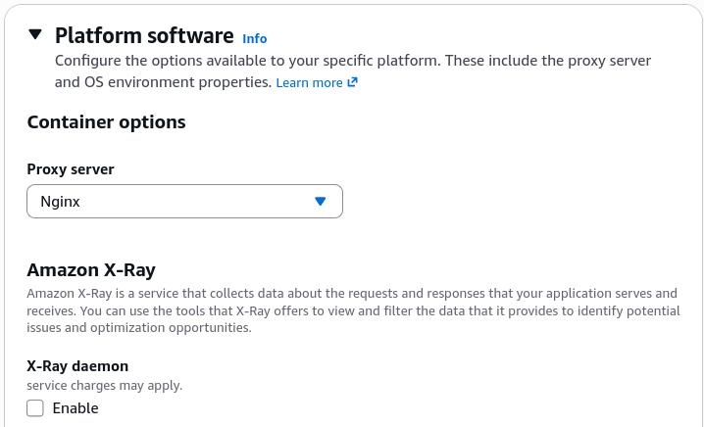The width and height of the screenshot is (704, 427).
Task: Click the Amazon X-Ray description paragraph
Action: pyautogui.click(x=353, y=310)
